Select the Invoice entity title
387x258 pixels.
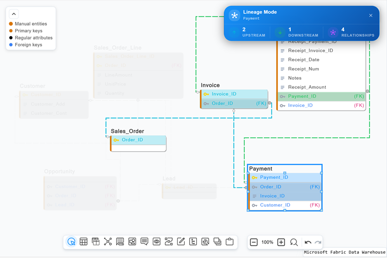coord(210,85)
